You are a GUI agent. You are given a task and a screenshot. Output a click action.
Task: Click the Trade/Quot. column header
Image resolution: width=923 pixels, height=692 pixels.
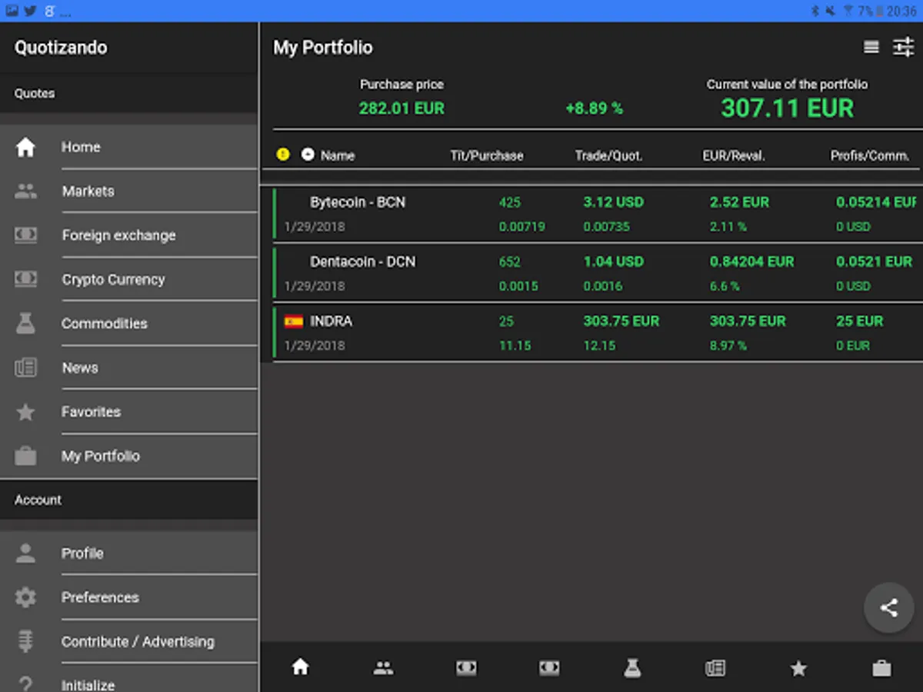(608, 155)
